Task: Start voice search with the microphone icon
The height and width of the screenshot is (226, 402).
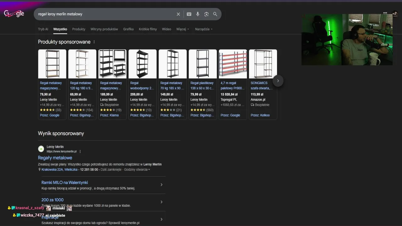Action: click(198, 14)
